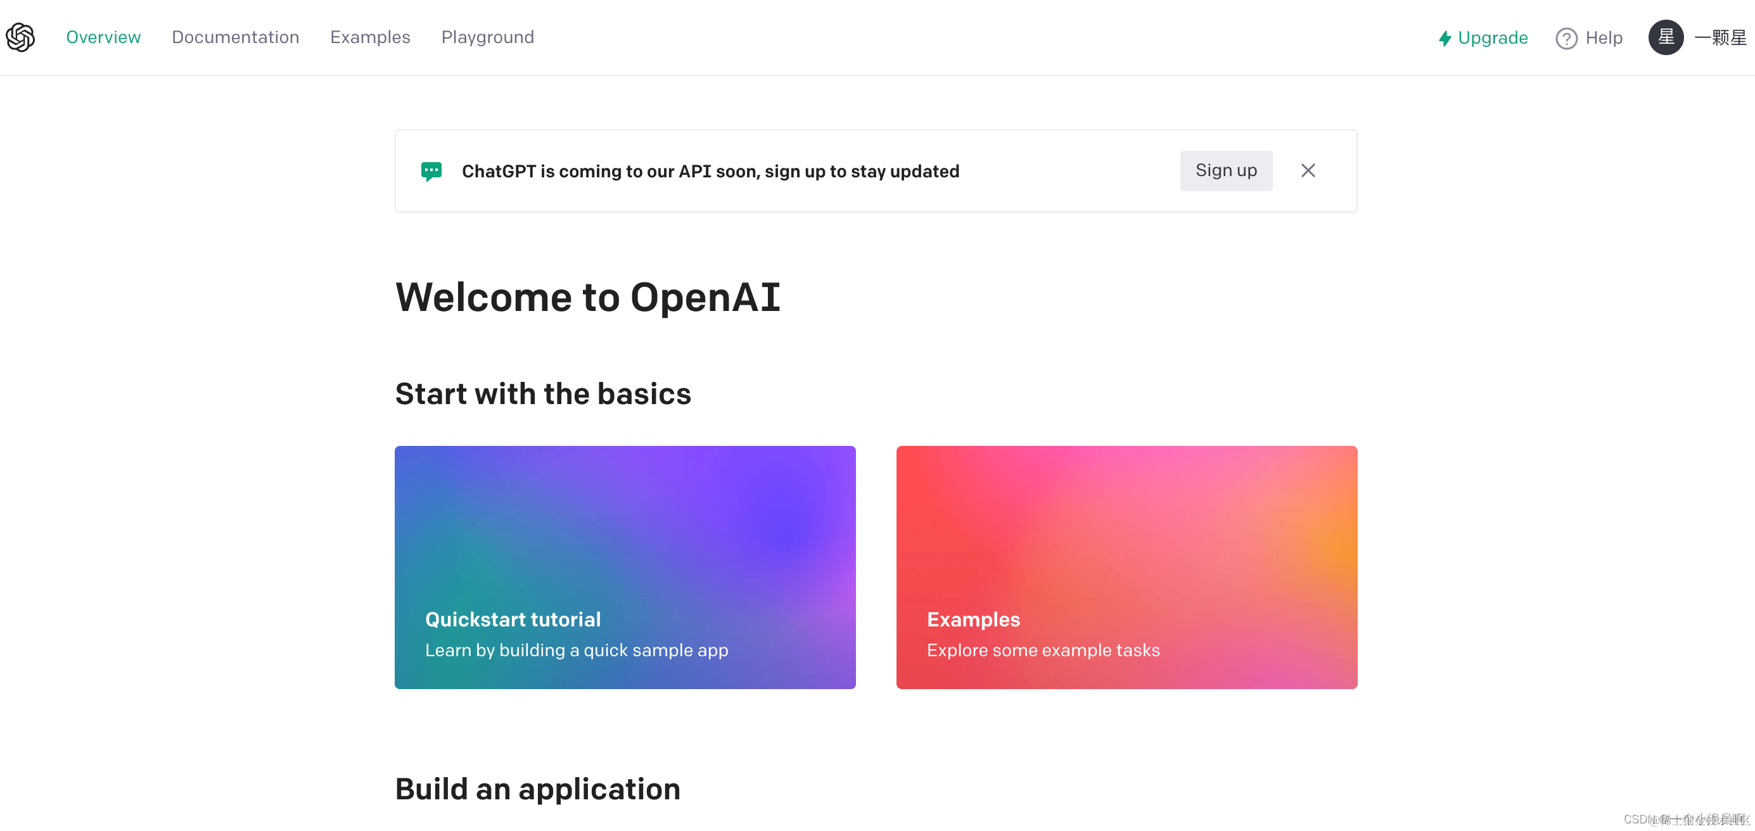Click the OpenAI logo icon
Viewport: 1755px width, 831px height.
(20, 37)
